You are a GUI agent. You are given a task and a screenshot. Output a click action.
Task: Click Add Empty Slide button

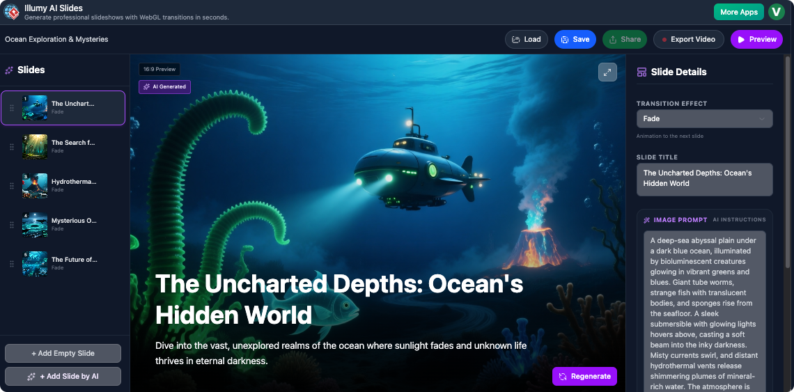pyautogui.click(x=63, y=353)
